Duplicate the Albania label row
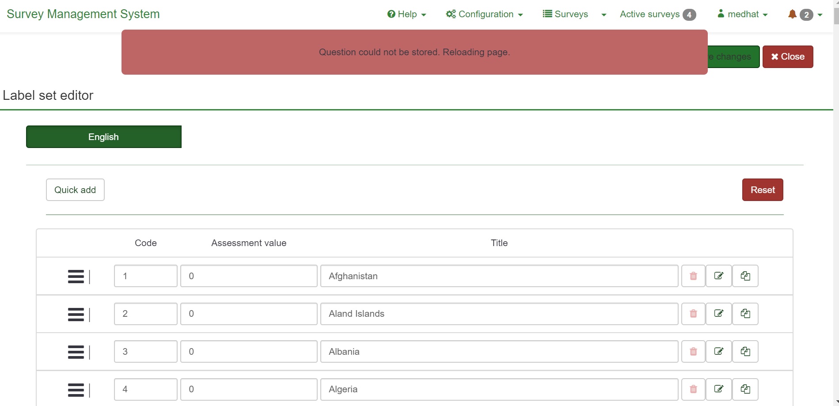Viewport: 839px width, 406px height. click(745, 352)
